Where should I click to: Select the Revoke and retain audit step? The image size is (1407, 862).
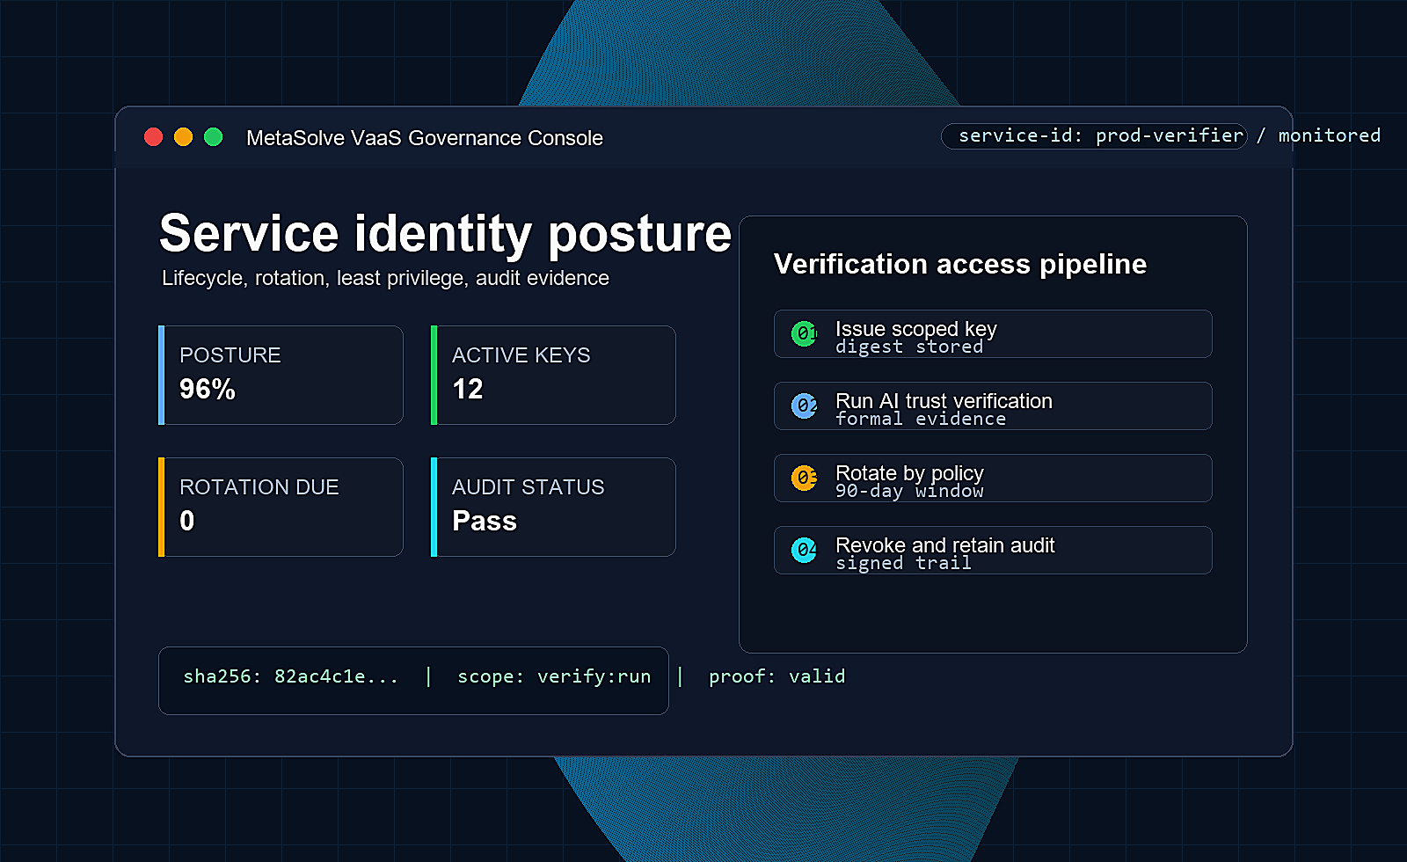pos(993,551)
